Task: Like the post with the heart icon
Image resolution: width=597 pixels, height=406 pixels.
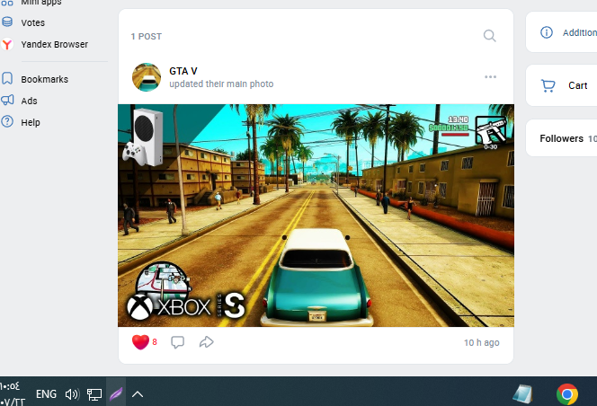Action: [x=140, y=341]
